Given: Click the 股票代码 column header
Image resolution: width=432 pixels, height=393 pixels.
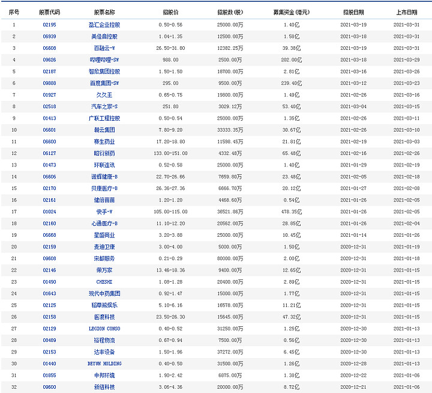Looking at the screenshot, I should point(49,12).
